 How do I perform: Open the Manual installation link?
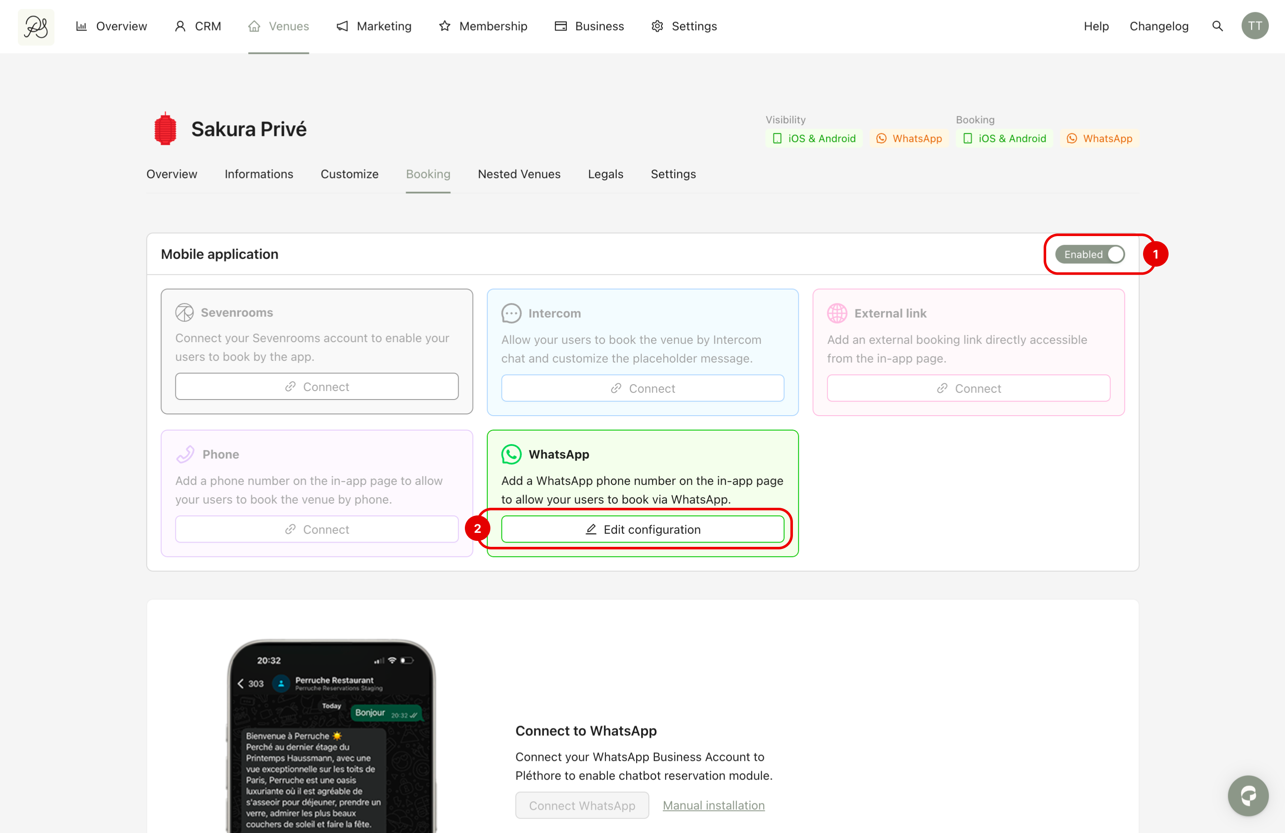[713, 805]
